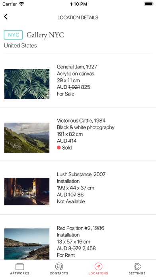
Task: Open the Contacts people icon
Action: (x=59, y=266)
